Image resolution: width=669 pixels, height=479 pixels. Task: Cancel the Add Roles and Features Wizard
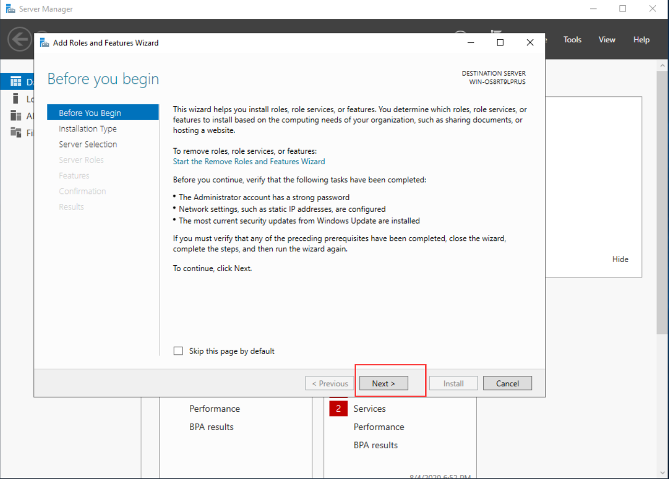pos(507,384)
